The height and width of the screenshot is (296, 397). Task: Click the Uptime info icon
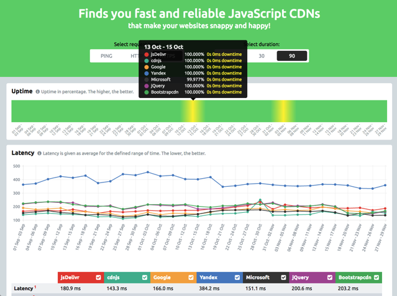(x=38, y=92)
